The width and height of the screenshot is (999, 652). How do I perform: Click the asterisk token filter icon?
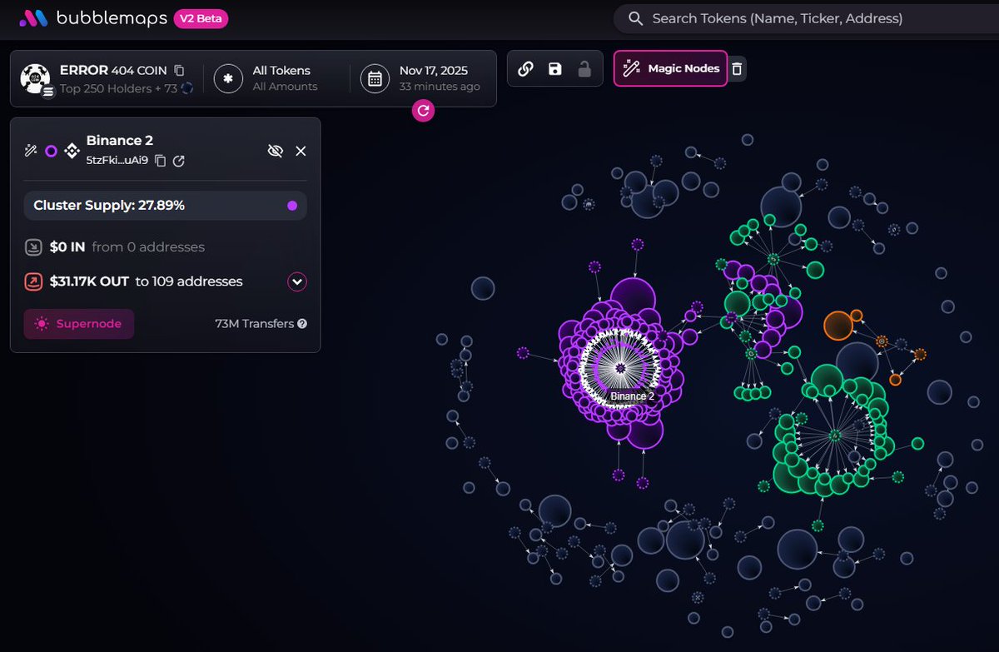(x=228, y=78)
